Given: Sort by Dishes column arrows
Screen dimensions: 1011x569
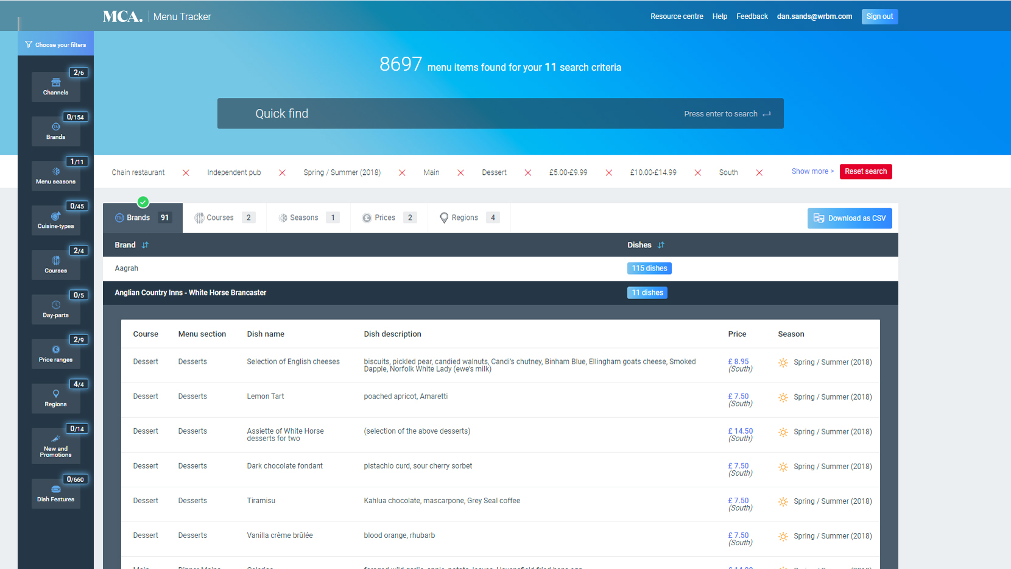Looking at the screenshot, I should 661,245.
